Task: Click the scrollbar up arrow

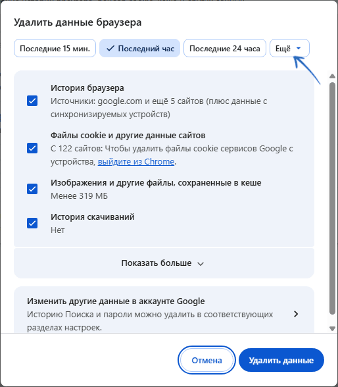Action: (x=332, y=76)
